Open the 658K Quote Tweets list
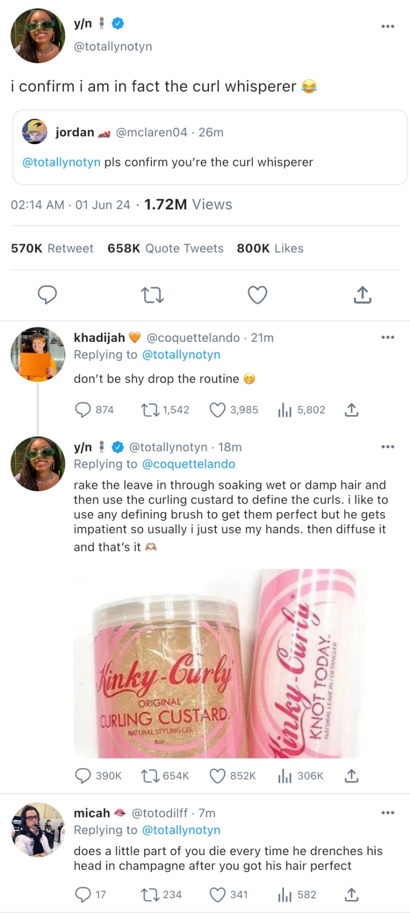Viewport: 410px width, 913px height. 165,248
